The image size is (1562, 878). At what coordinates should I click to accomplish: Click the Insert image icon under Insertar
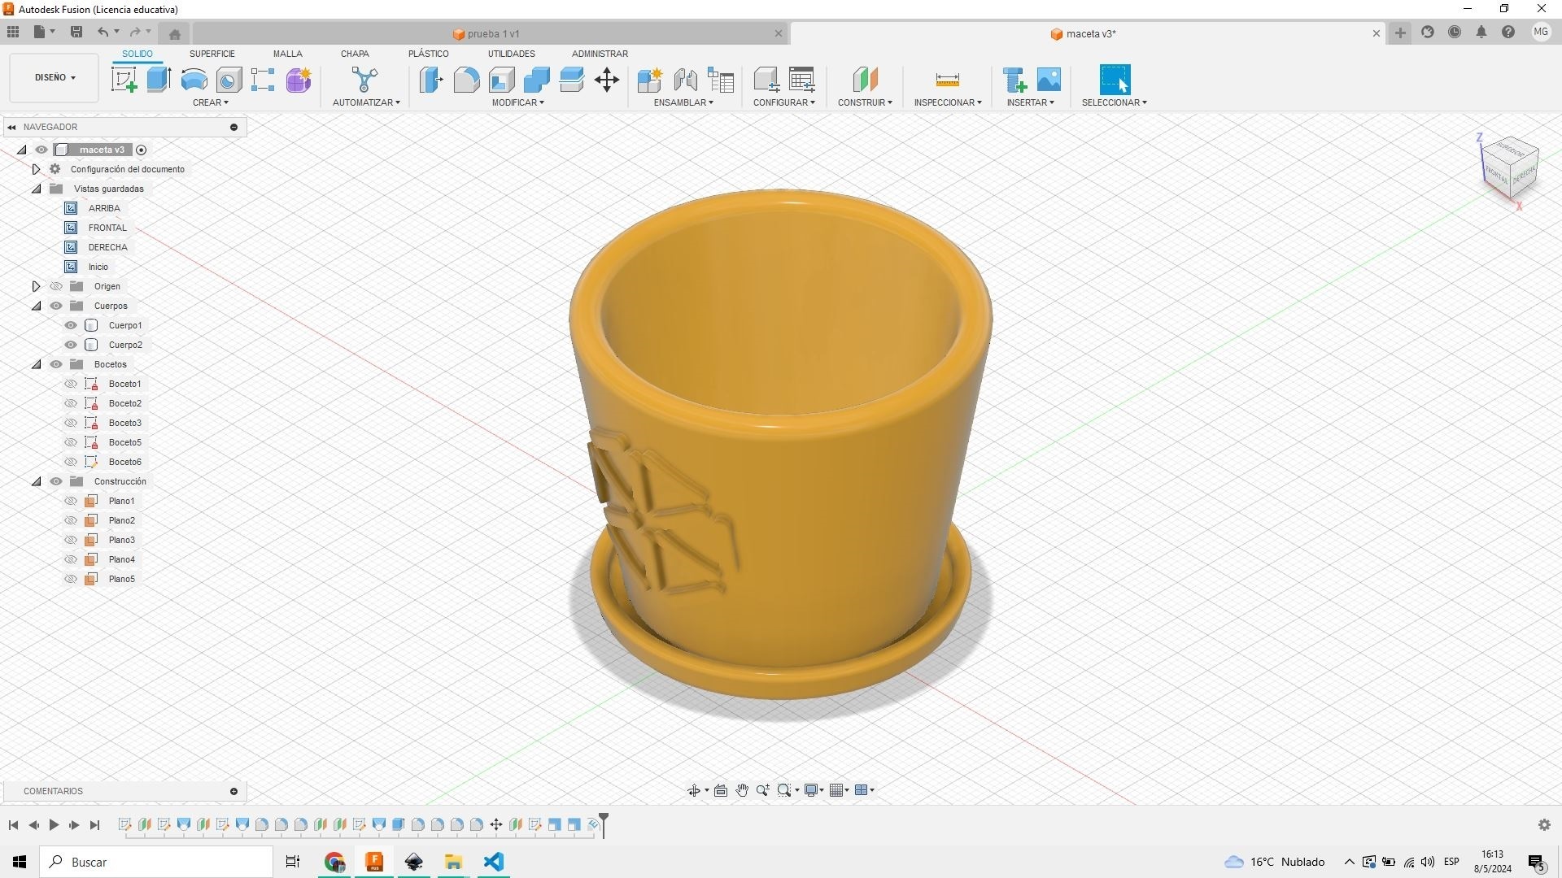click(x=1049, y=80)
